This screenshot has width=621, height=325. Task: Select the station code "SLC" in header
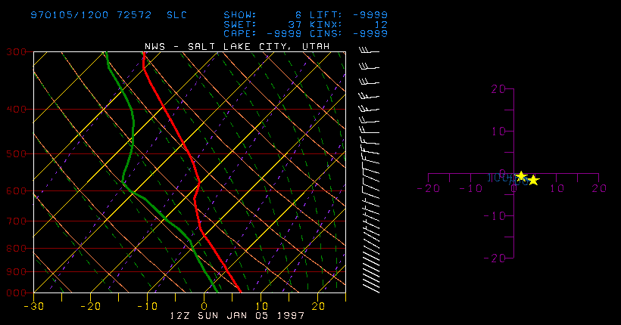click(x=176, y=15)
